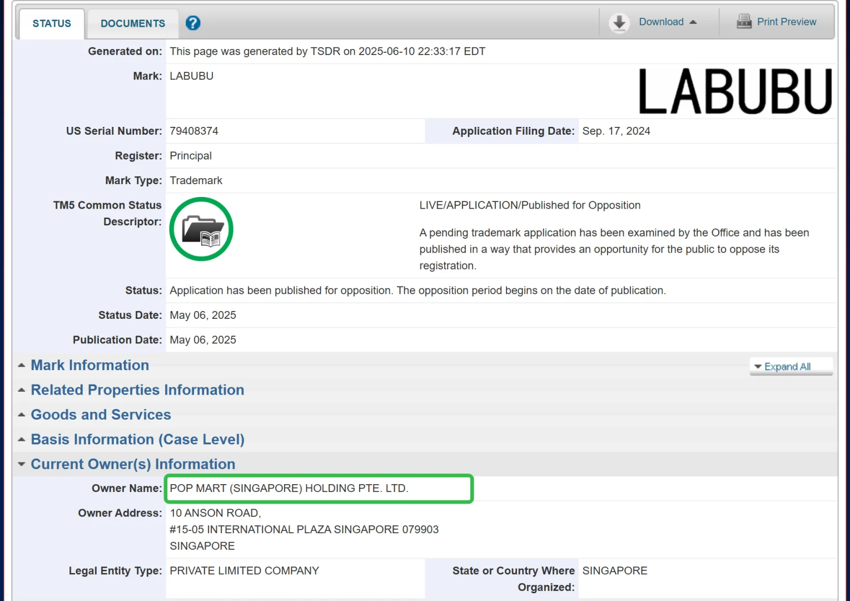
Task: Click the Expand All button
Action: coord(791,366)
